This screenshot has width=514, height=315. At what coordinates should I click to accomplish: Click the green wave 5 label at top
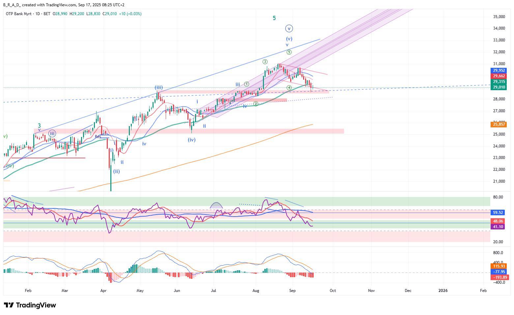click(x=274, y=18)
